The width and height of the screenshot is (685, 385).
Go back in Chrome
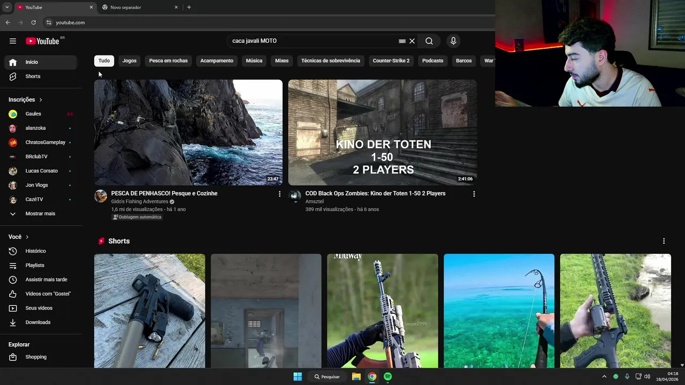tap(7, 22)
